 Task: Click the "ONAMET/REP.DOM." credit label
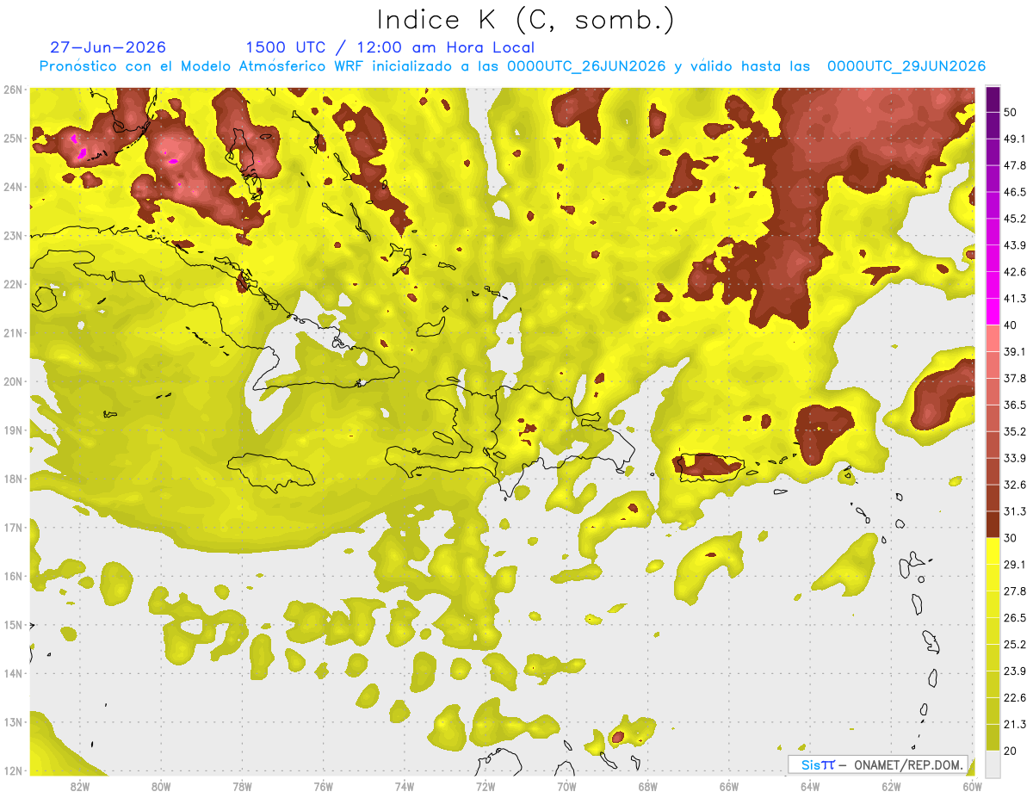[x=907, y=764]
